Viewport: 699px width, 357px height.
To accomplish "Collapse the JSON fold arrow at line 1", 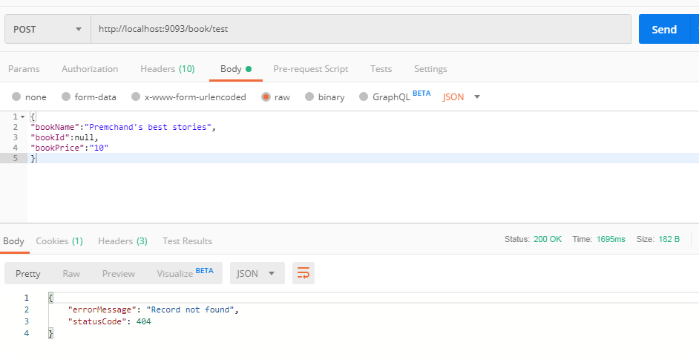I will (x=22, y=117).
